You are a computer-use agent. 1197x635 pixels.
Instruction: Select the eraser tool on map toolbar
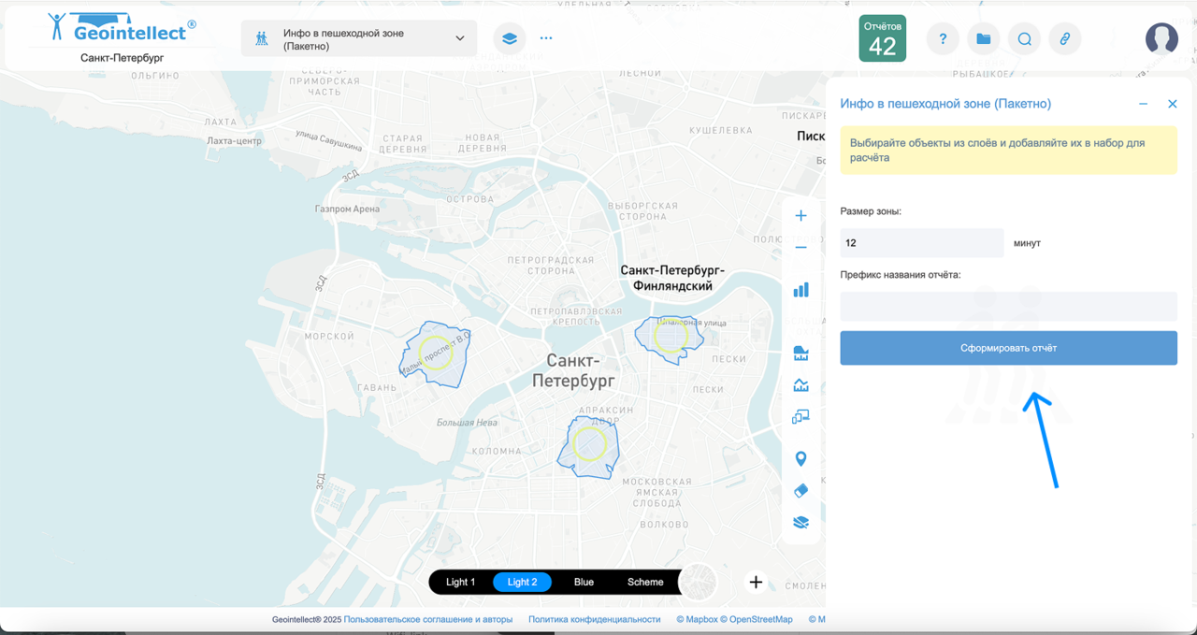click(x=800, y=491)
